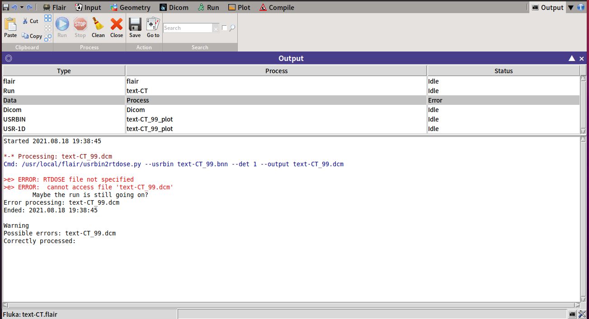Toggle the large-grid ribbon layout button
The width and height of the screenshot is (589, 319).
click(47, 19)
